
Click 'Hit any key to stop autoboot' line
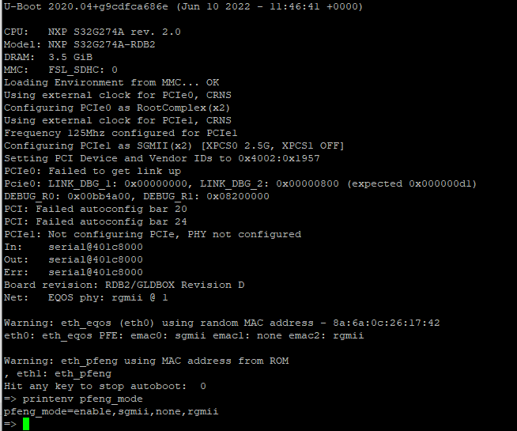104,386
